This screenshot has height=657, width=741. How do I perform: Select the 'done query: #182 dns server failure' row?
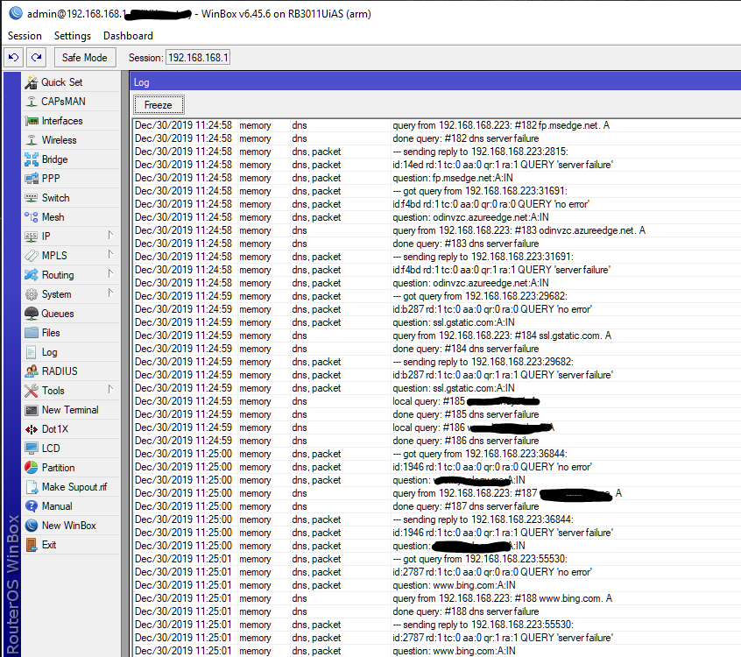coord(437,138)
